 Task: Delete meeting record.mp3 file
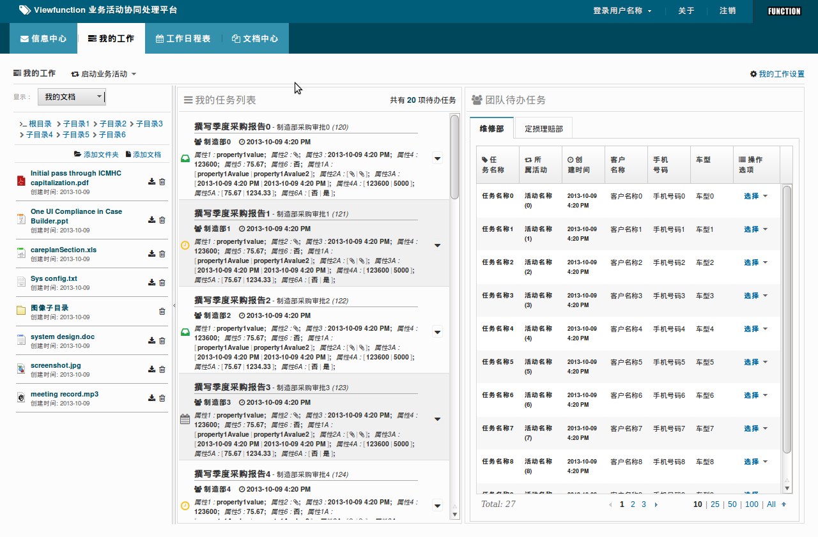point(162,398)
